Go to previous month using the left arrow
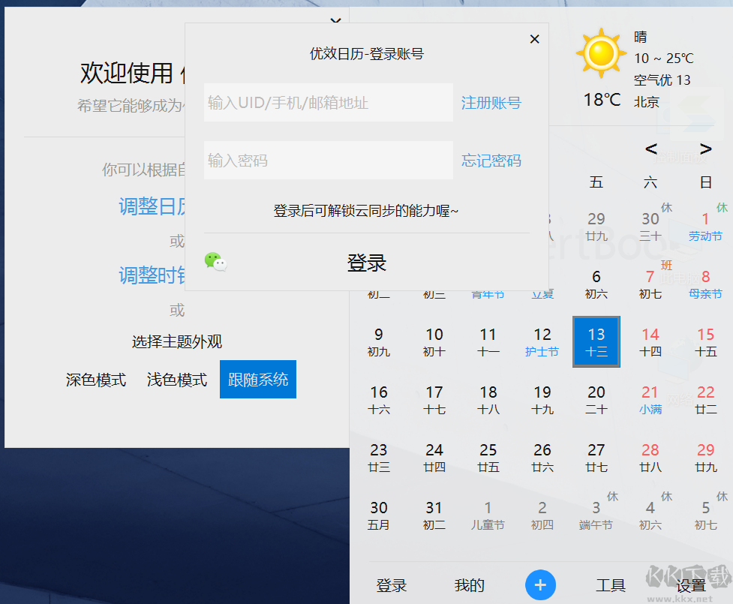The image size is (733, 604). tap(650, 149)
